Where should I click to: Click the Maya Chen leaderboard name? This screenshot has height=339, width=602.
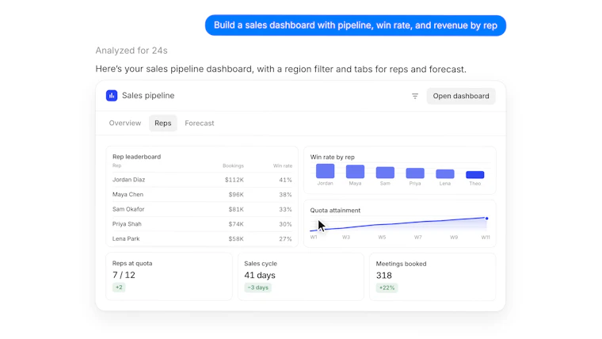[128, 194]
